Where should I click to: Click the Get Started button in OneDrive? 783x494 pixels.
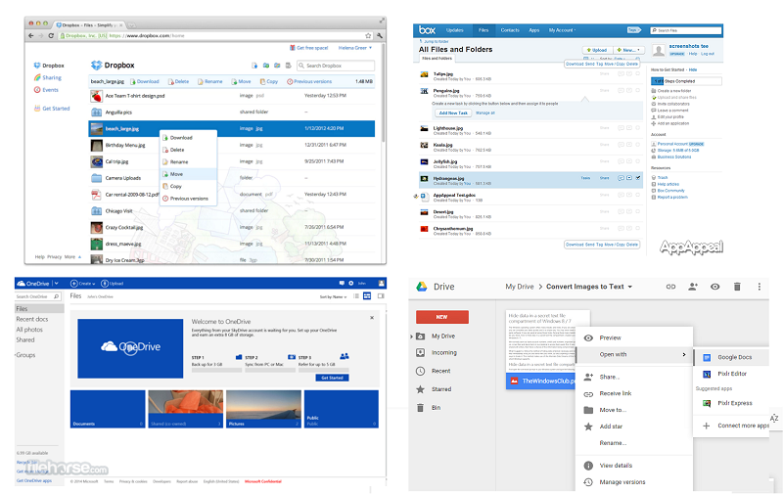pos(332,378)
